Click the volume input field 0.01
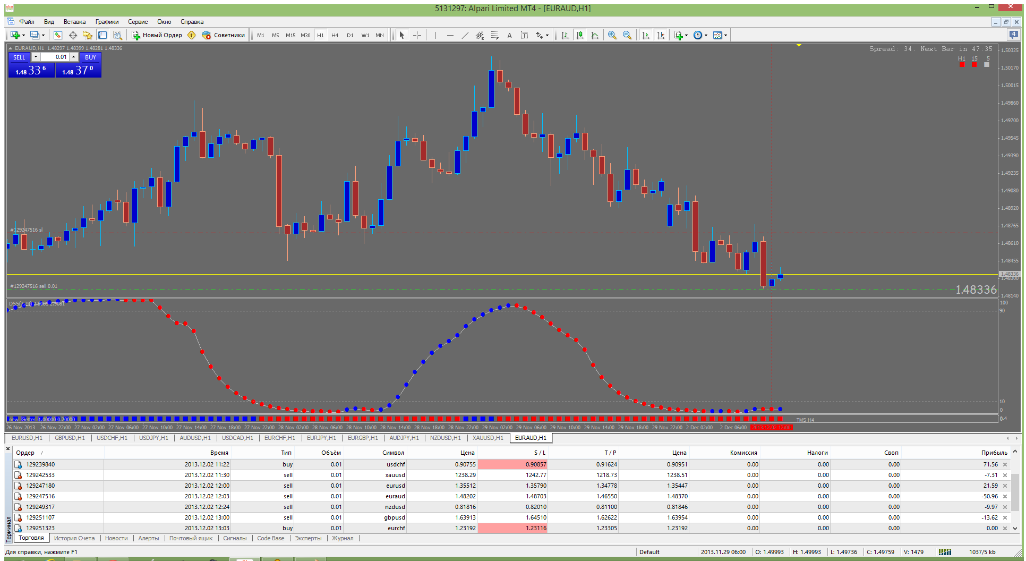1026x561 pixels. pyautogui.click(x=55, y=57)
